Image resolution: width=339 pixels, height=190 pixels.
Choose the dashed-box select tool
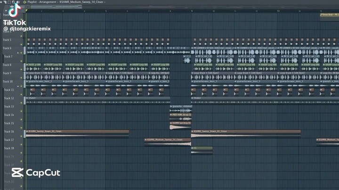click(8, 2)
